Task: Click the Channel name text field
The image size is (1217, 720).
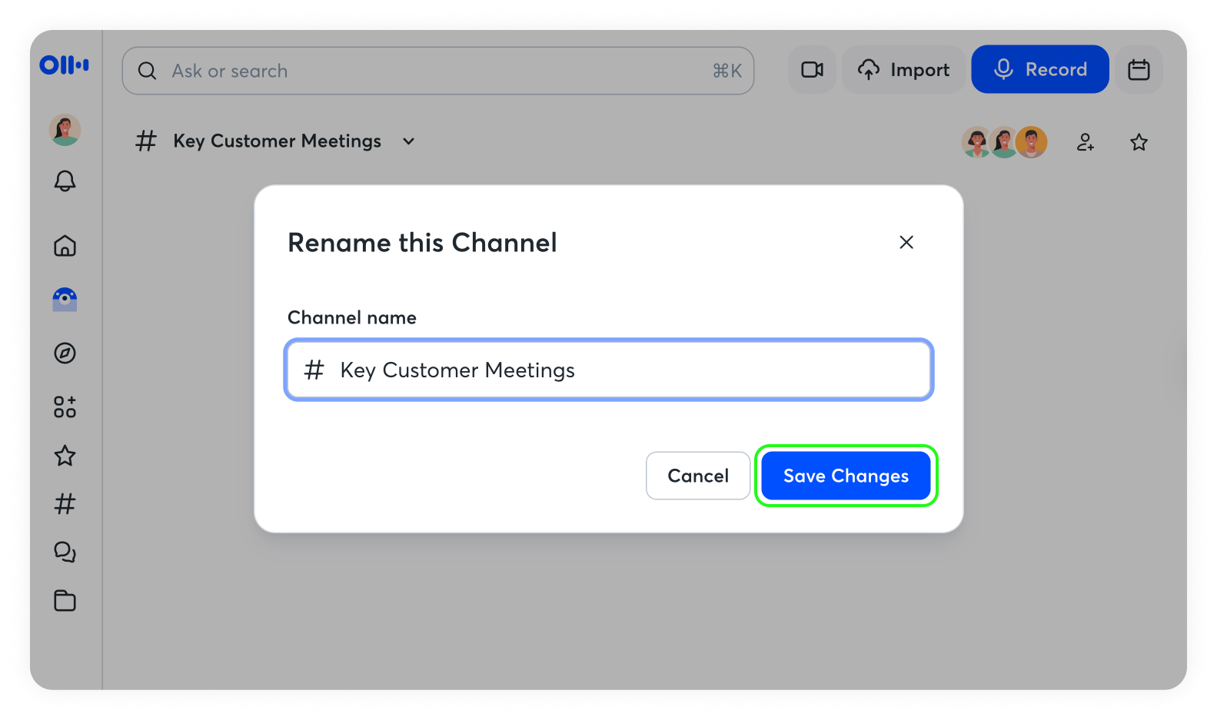Action: pos(609,370)
